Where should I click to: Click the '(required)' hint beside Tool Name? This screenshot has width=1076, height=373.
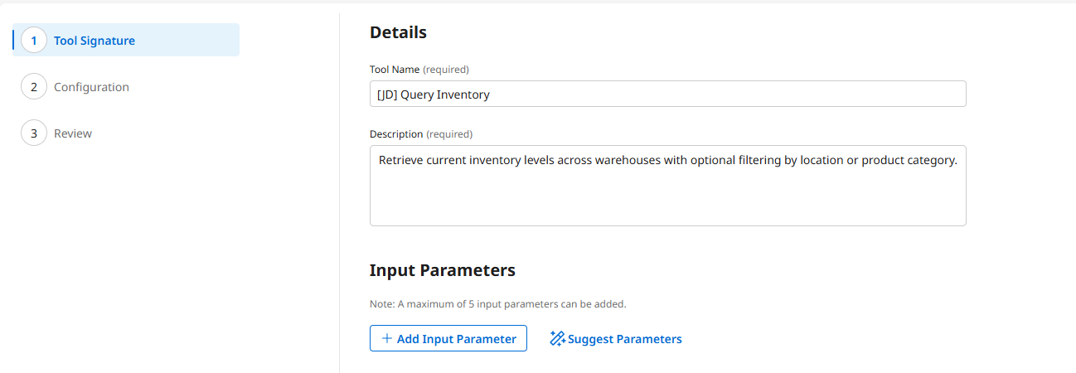446,70
